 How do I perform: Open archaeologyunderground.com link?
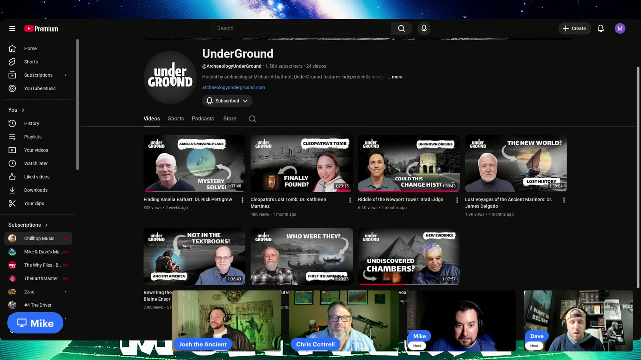[234, 87]
